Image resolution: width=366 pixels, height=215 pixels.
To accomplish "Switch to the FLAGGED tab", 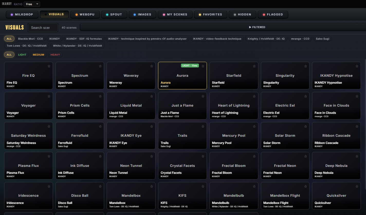I will pyautogui.click(x=273, y=14).
